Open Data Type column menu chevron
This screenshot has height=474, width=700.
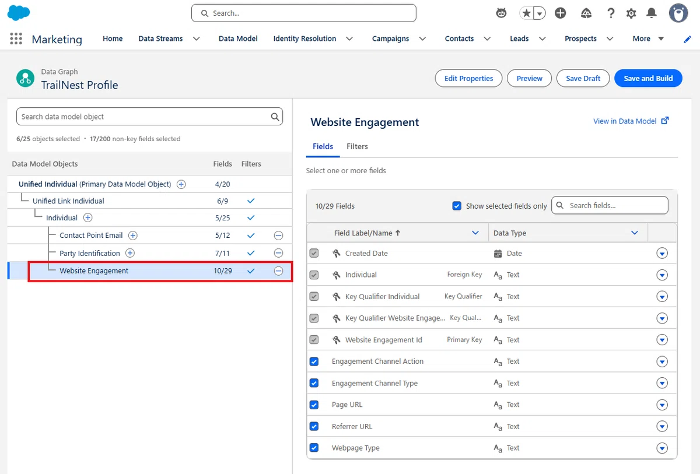[635, 233]
